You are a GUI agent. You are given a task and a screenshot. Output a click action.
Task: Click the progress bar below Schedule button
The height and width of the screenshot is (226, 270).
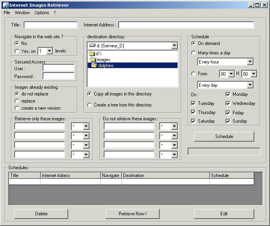[224, 151]
